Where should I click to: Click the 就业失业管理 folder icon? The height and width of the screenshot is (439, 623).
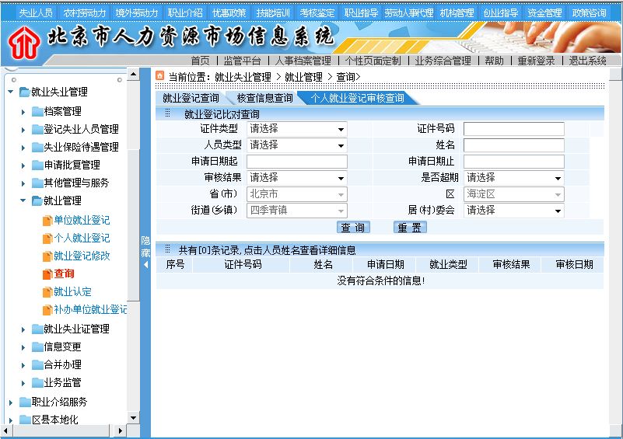pos(25,92)
